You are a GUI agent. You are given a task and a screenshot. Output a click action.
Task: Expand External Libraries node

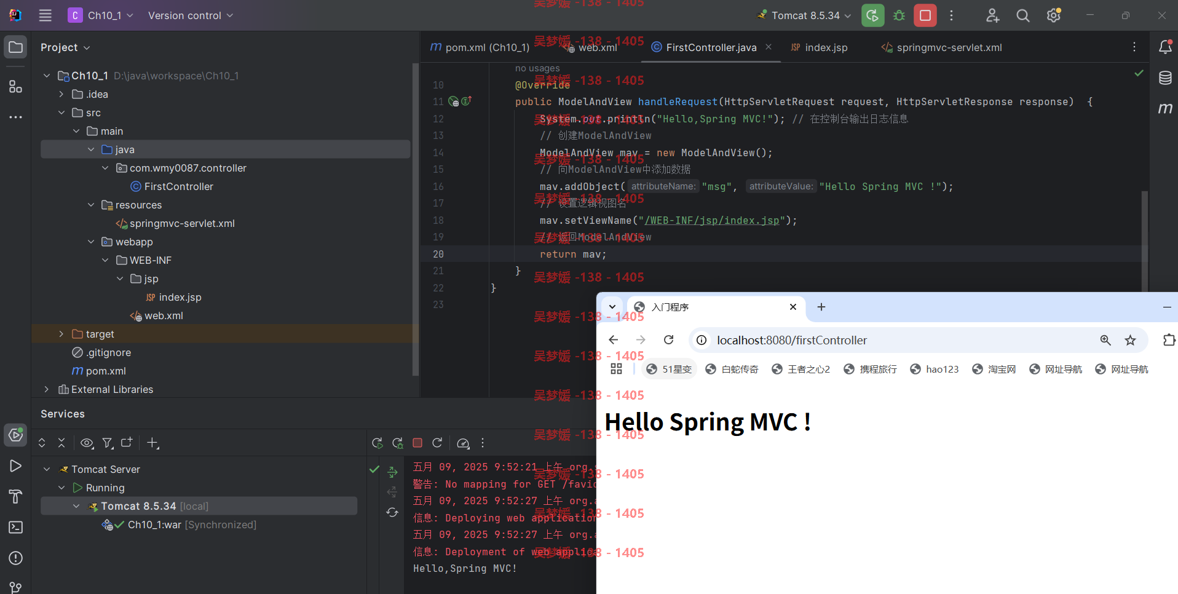click(46, 389)
